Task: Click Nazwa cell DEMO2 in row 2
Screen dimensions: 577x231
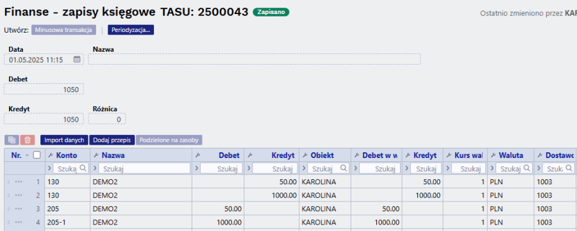Action: click(141, 195)
